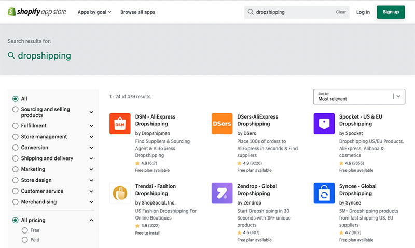Click the search magnifier icon in the header
This screenshot has width=415, height=248.
click(251, 12)
